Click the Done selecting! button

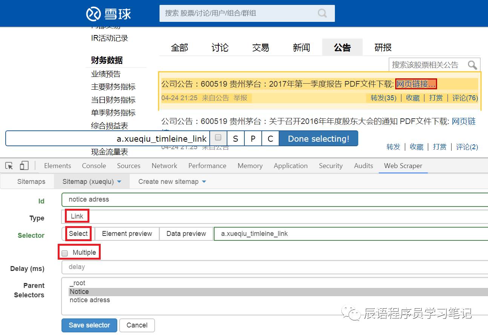click(318, 139)
